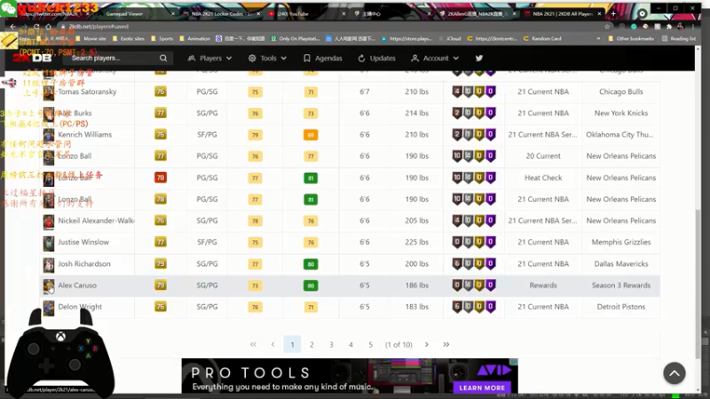710x399 pixels.
Task: Open Animation bookmark folder
Action: pos(194,38)
